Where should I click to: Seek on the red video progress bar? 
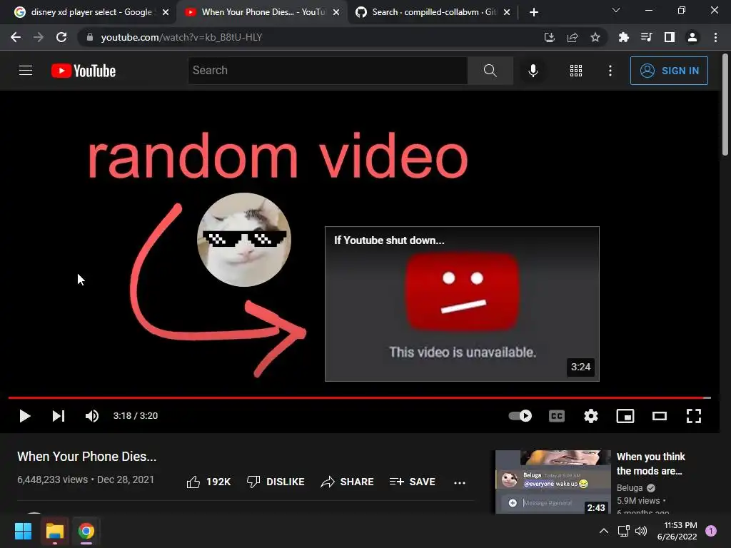(360, 397)
